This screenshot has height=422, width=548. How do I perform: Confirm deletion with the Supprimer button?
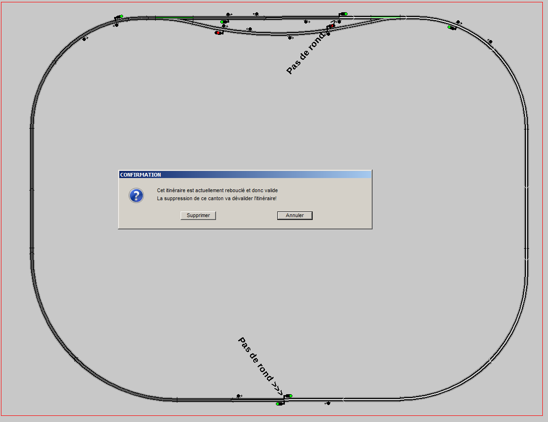click(198, 215)
